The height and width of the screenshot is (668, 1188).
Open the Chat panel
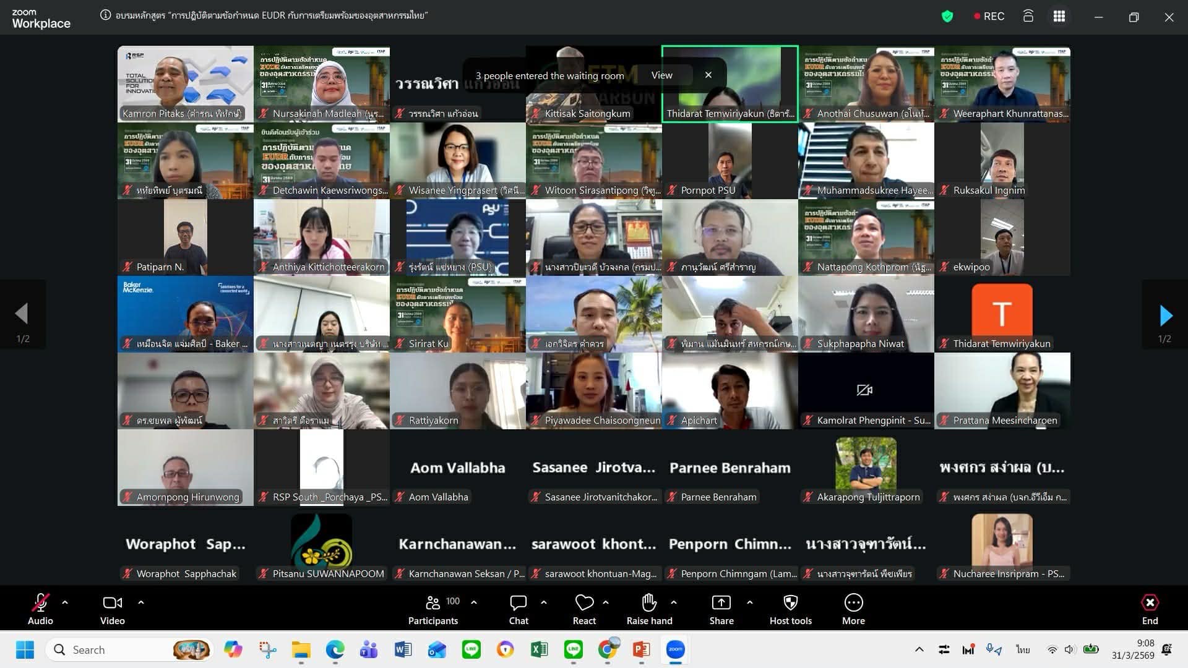click(519, 609)
